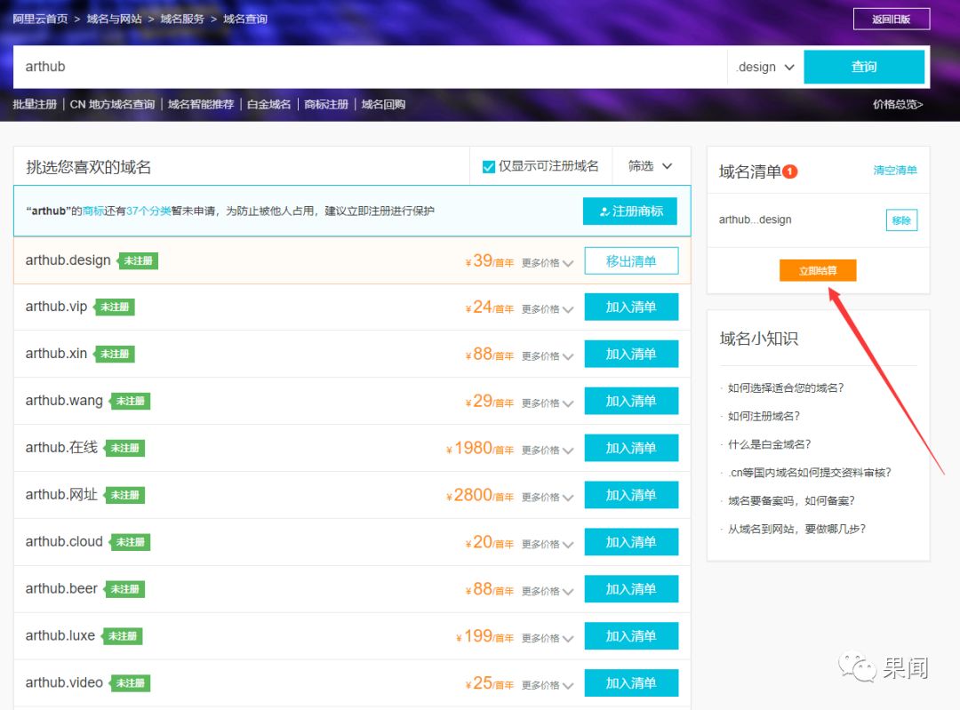Click the ¥199 price for arthub.luxe
The height and width of the screenshot is (710, 960).
484,636
